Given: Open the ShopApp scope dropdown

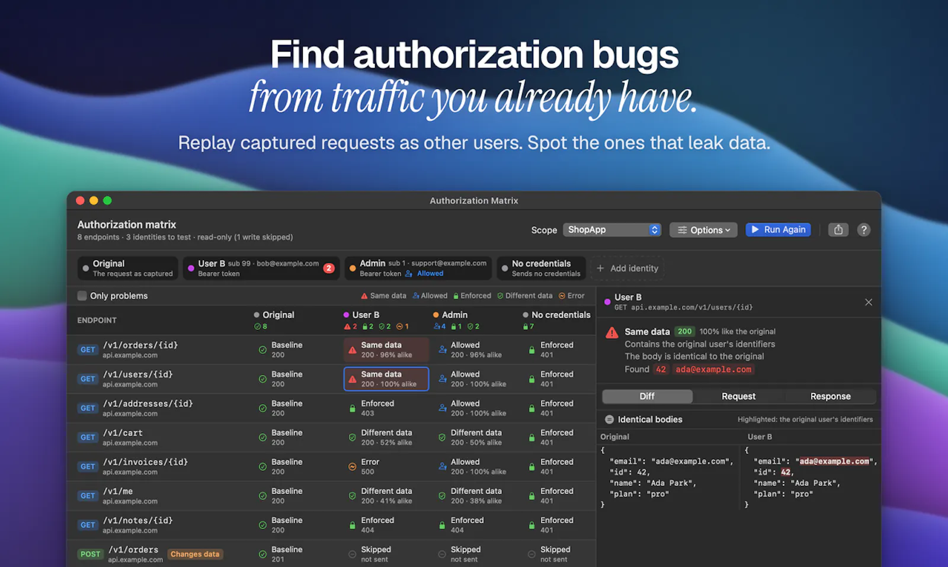Looking at the screenshot, I should [612, 230].
